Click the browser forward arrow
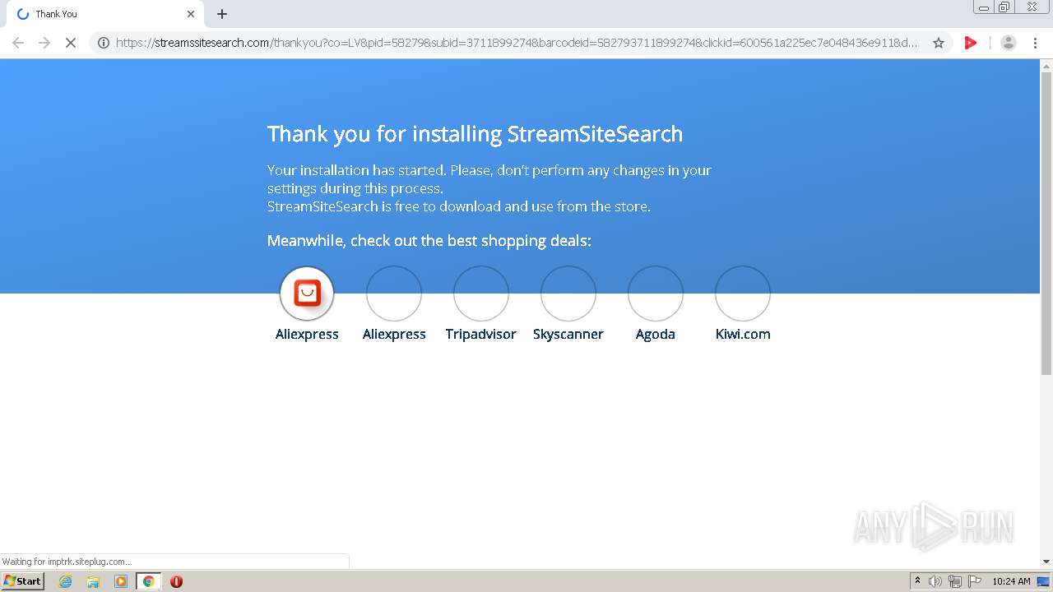Image resolution: width=1053 pixels, height=592 pixels. point(44,43)
